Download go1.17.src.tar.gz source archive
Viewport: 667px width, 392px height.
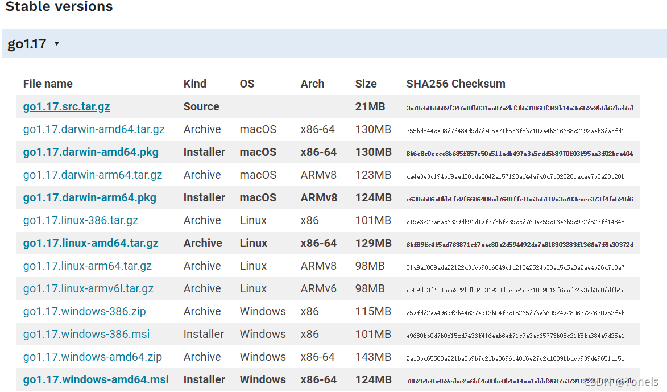67,106
